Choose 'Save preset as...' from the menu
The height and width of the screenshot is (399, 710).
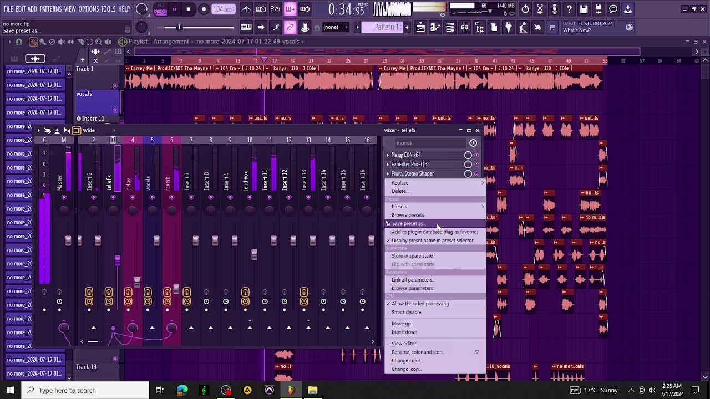(435, 223)
